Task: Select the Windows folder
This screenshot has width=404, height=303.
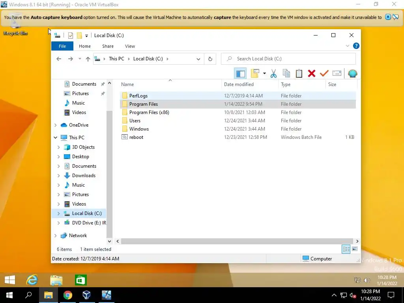Action: point(238,129)
